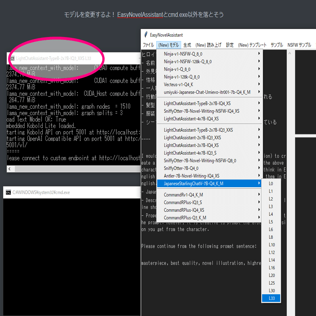Choose highlighted L33 GPU layer option
This screenshot has height=316, width=316.
[x=271, y=298]
